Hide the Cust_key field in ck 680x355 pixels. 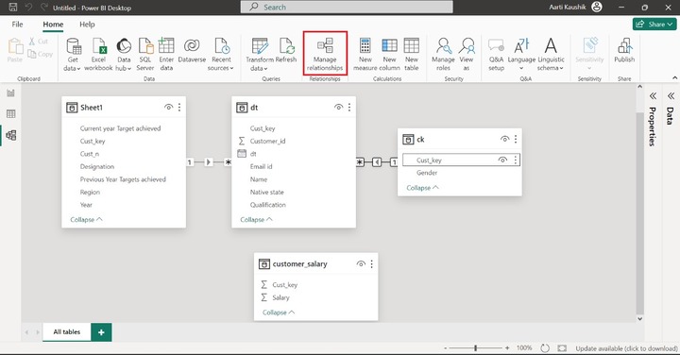coord(502,160)
